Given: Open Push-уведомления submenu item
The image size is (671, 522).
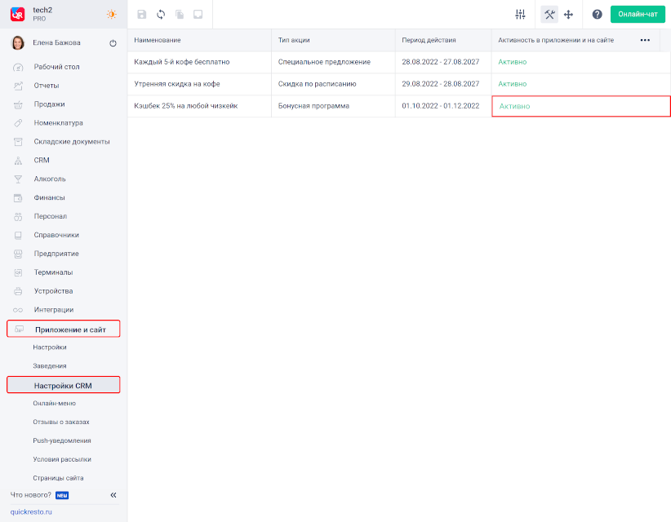Looking at the screenshot, I should (62, 440).
